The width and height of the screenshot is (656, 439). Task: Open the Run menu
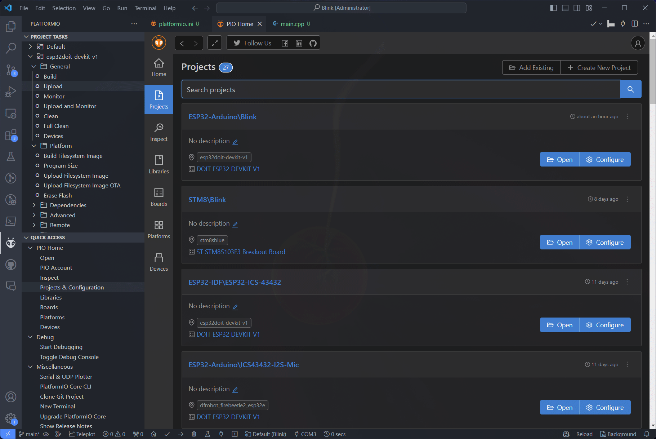click(x=122, y=8)
